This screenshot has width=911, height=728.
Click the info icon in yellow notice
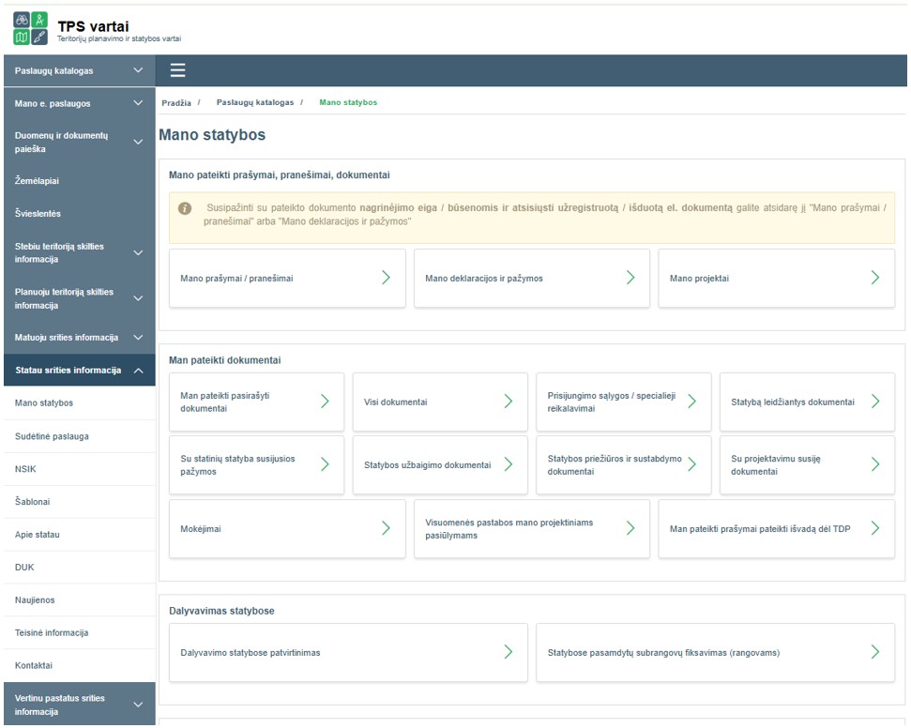(185, 207)
